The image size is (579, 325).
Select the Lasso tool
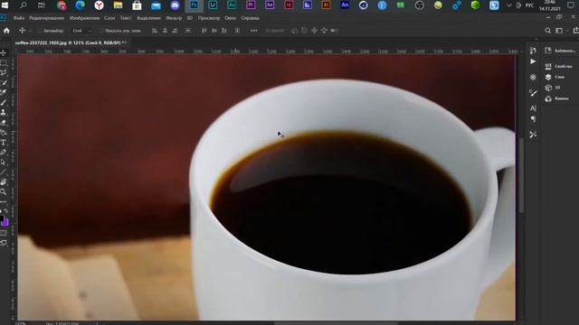tap(4, 72)
